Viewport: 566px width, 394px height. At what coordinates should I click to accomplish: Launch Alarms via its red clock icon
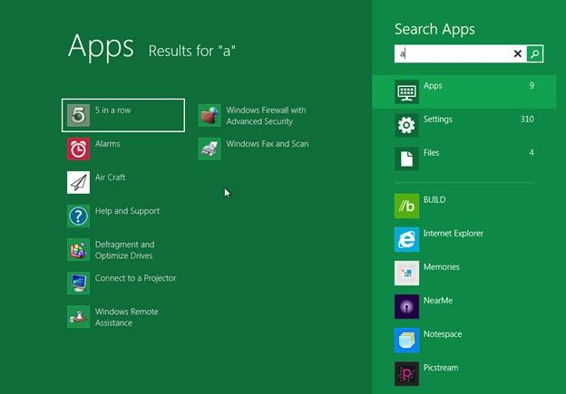[79, 149]
